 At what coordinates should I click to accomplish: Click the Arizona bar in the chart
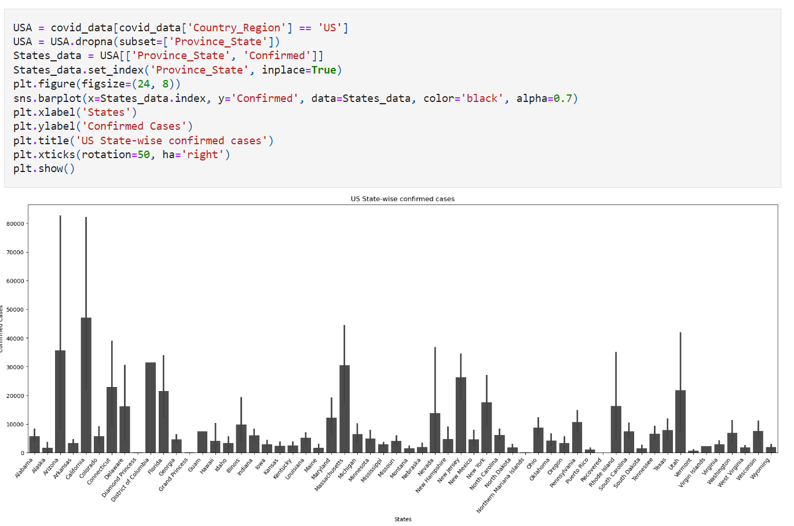(x=60, y=401)
